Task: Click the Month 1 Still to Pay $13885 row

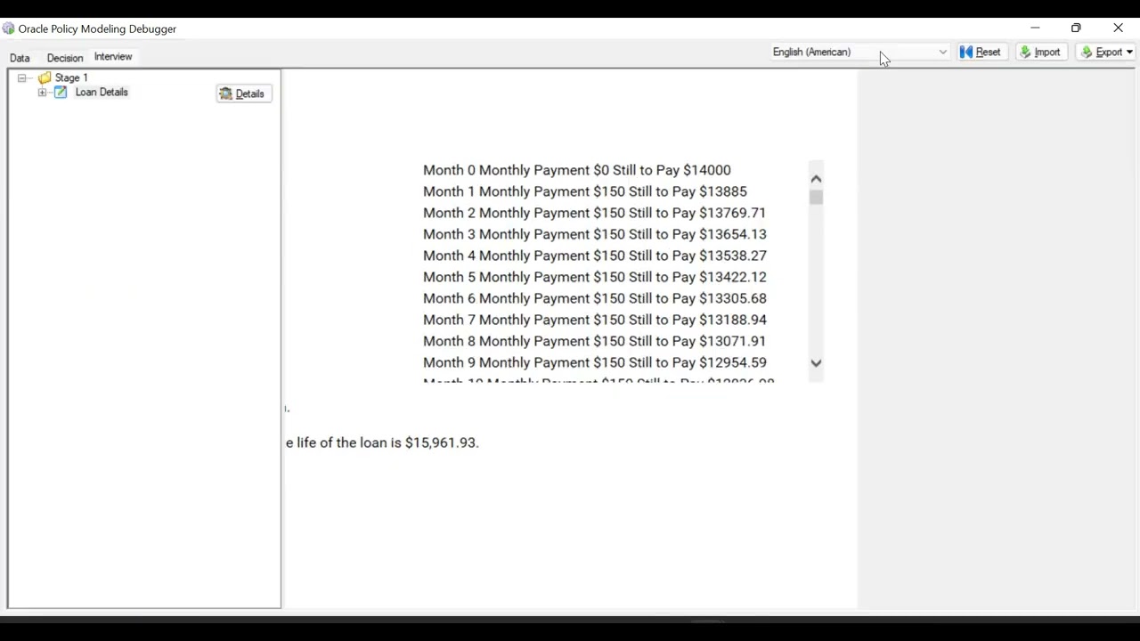Action: coord(585,191)
